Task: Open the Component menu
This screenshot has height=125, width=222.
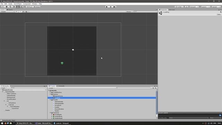Action: (x=27, y=4)
